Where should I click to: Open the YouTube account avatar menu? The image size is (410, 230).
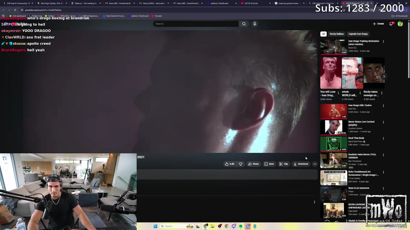pos(400,24)
